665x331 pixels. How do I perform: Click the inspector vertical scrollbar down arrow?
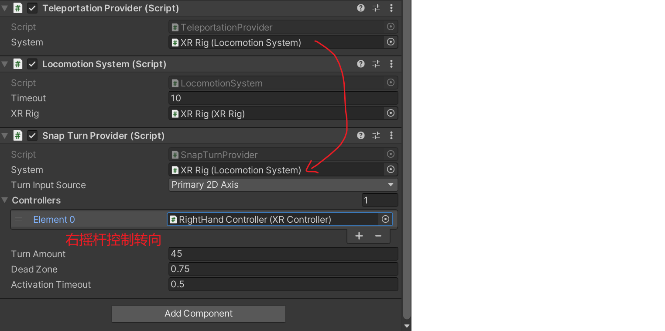[x=407, y=326]
